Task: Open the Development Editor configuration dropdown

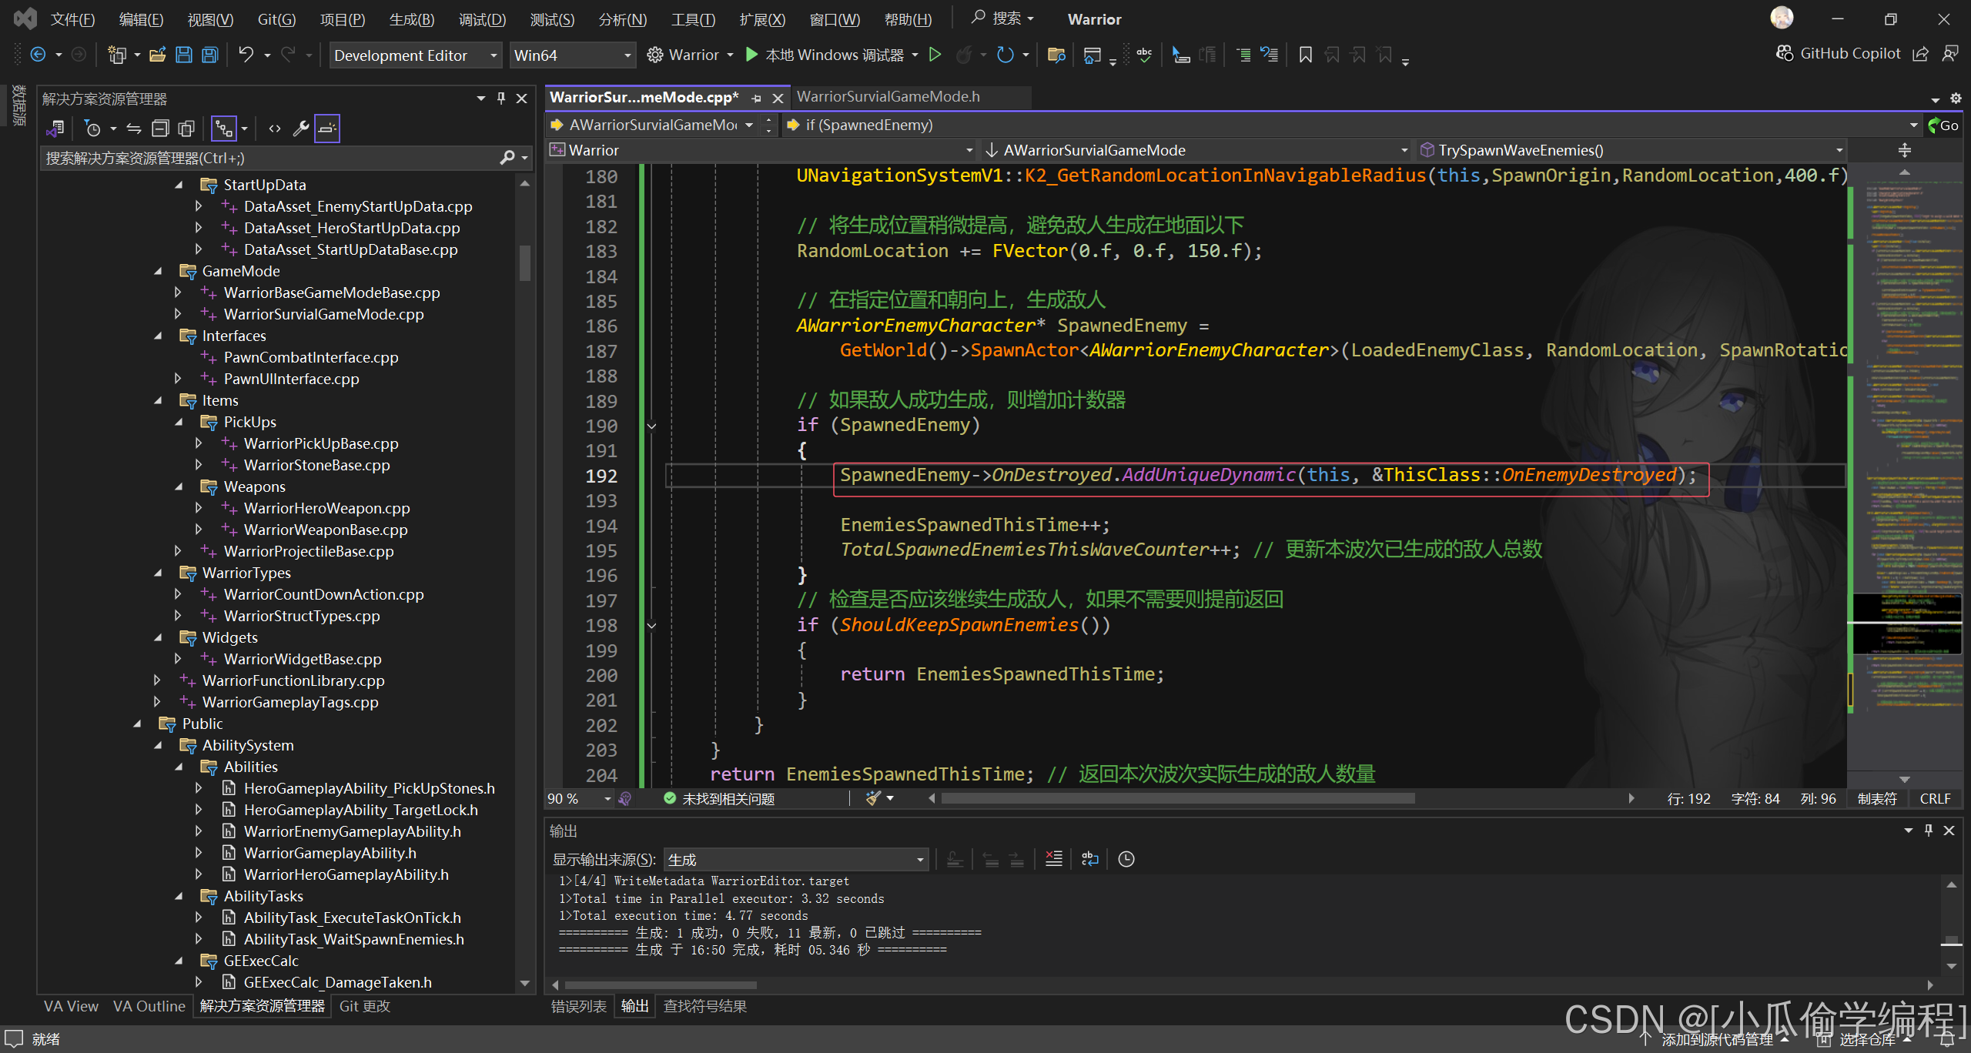Action: coord(416,55)
